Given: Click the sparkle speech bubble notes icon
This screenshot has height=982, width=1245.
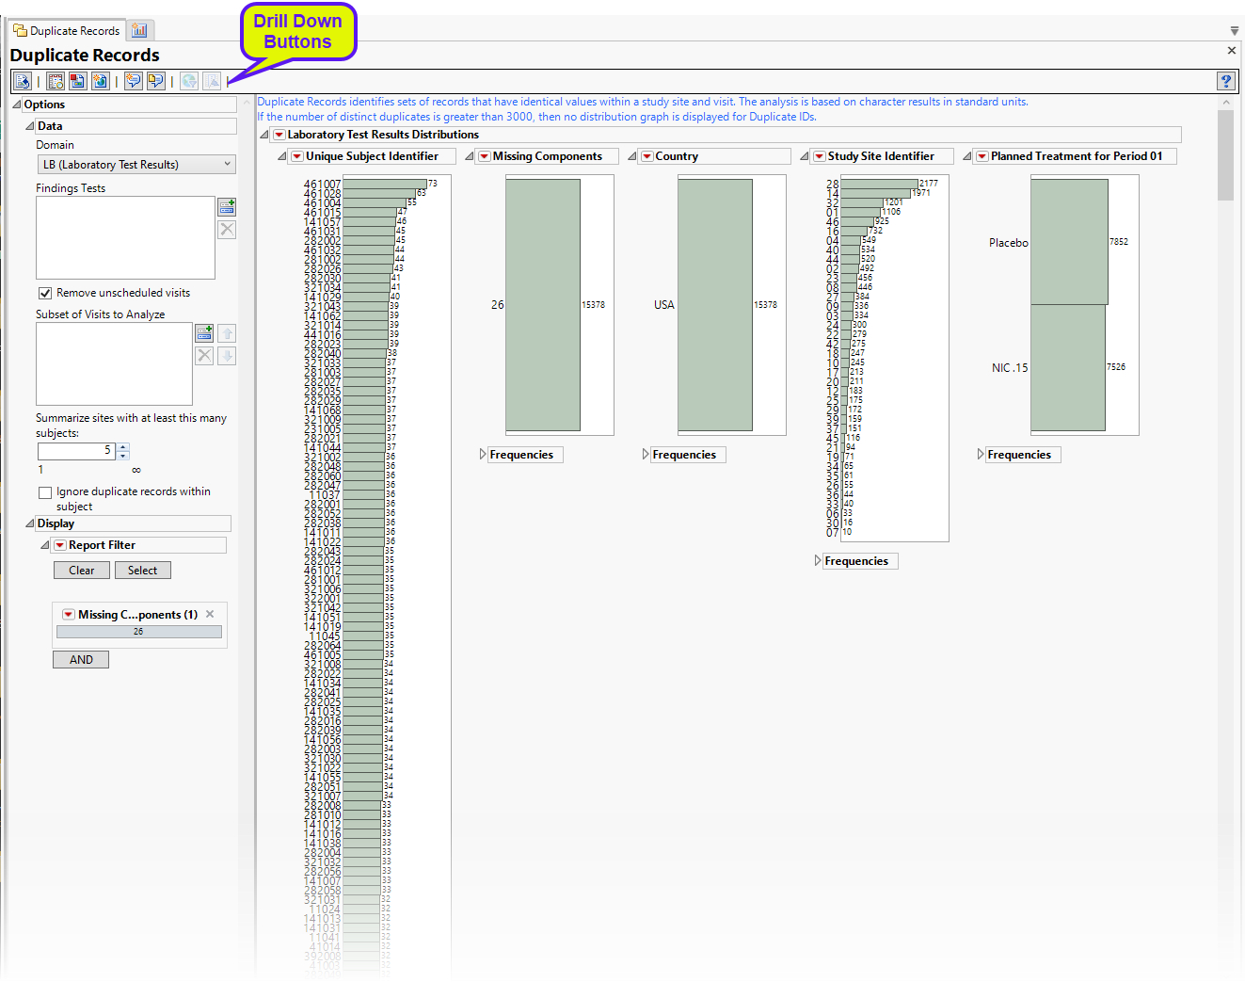Looking at the screenshot, I should click(x=133, y=82).
